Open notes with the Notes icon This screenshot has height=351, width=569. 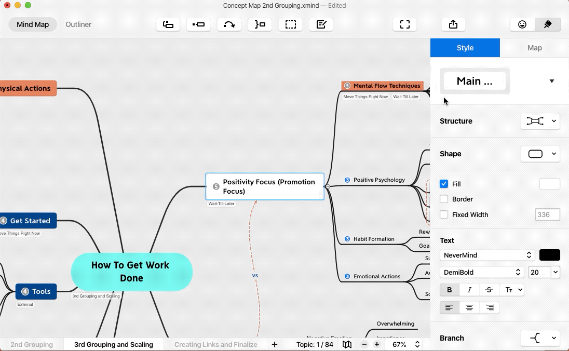321,24
